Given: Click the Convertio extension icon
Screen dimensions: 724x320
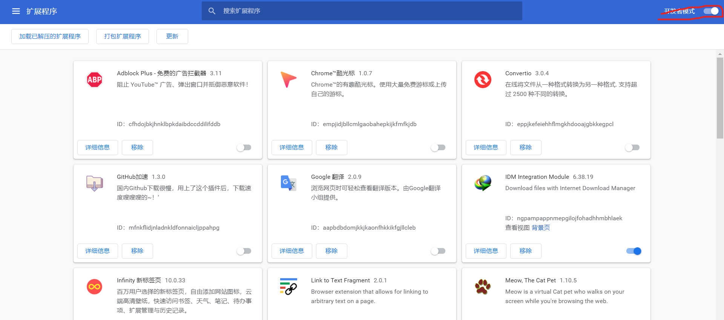Looking at the screenshot, I should (x=483, y=79).
